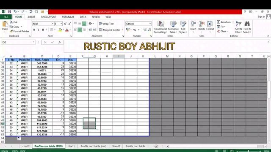Toggle Top Align vertical alignment

pyautogui.click(x=75, y=23)
